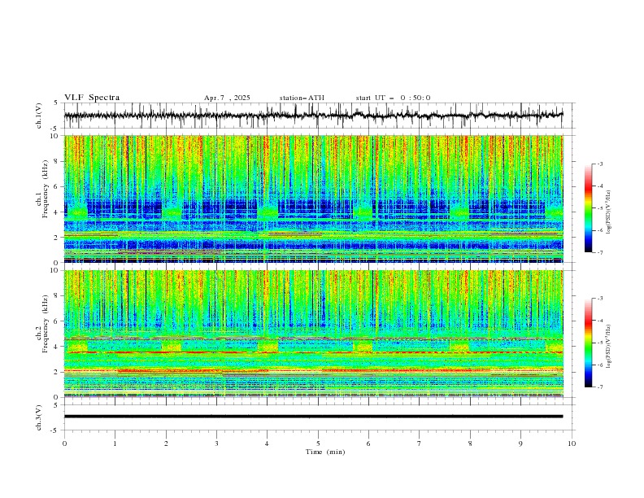Click the ch.2 spectrogram colorbar

coord(589,343)
